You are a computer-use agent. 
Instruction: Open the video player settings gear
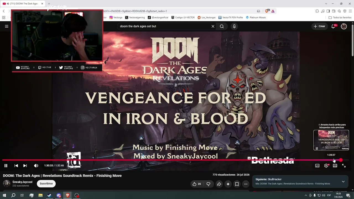326,166
